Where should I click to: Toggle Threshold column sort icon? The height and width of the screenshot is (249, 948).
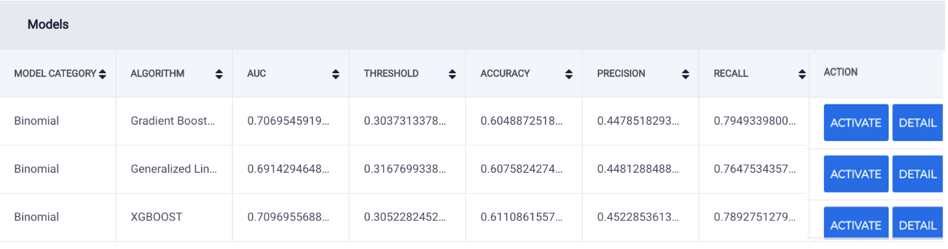[x=452, y=74]
